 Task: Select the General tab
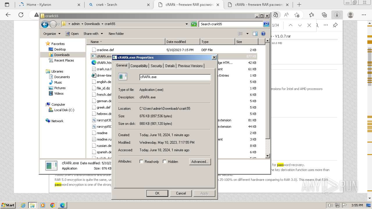click(122, 65)
